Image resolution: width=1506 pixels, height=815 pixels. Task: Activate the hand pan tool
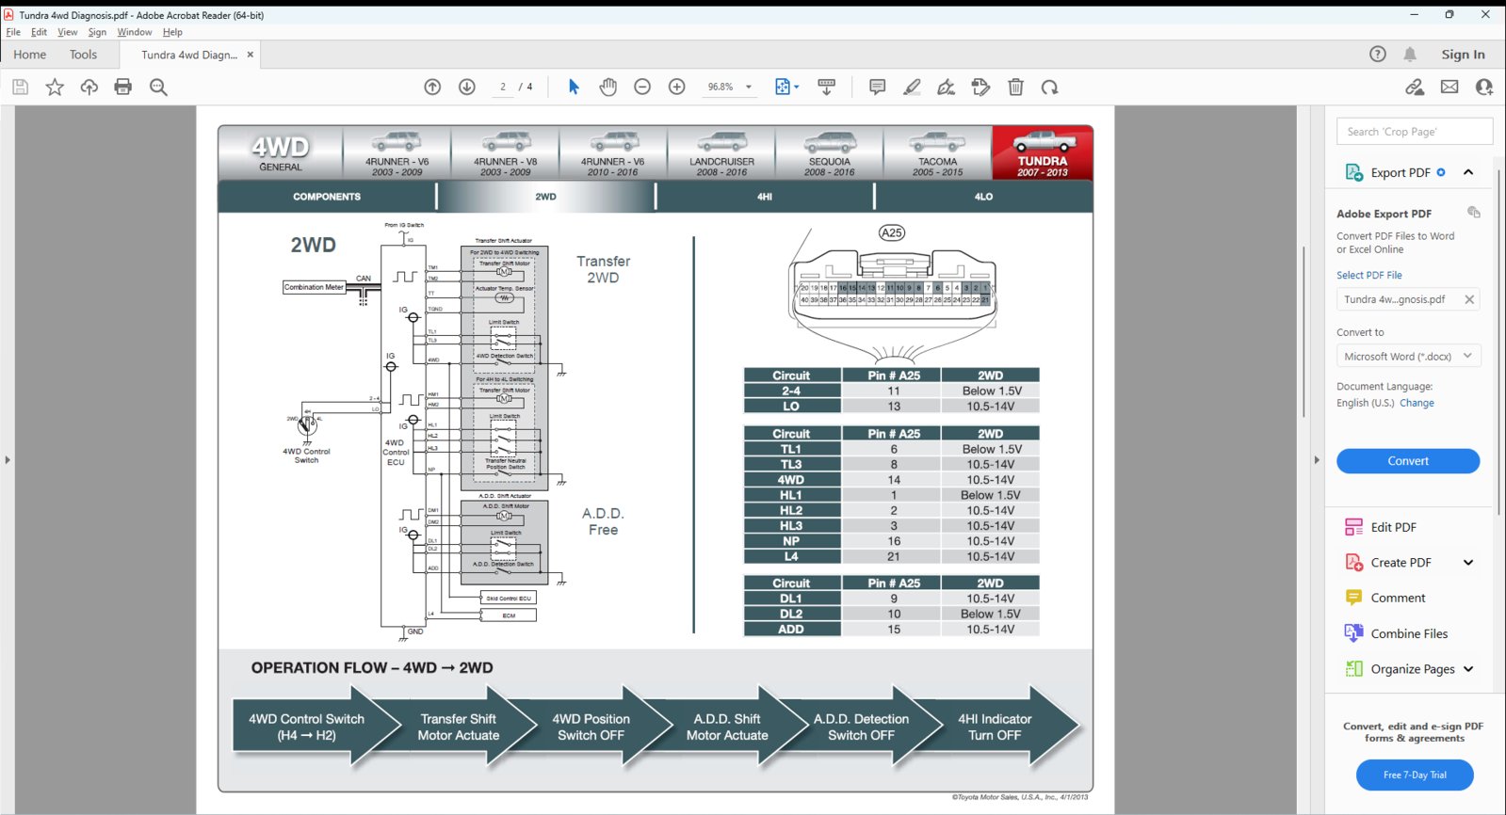tap(608, 88)
